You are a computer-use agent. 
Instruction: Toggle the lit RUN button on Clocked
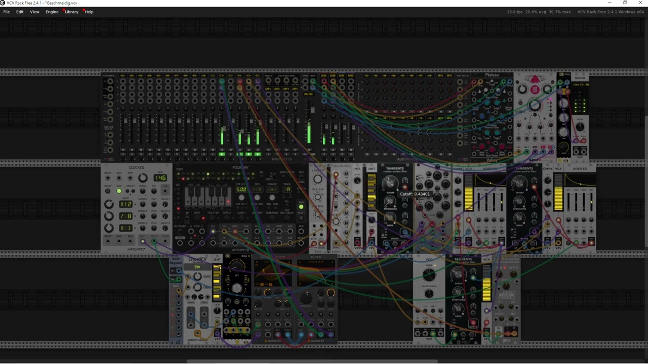click(x=119, y=191)
